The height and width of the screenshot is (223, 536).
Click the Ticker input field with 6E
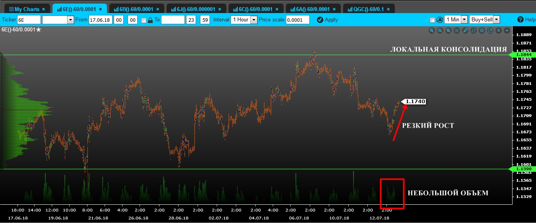pos(29,19)
